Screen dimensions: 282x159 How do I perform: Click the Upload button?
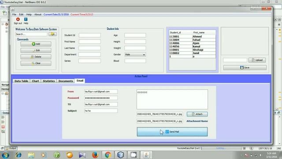pyautogui.click(x=257, y=60)
